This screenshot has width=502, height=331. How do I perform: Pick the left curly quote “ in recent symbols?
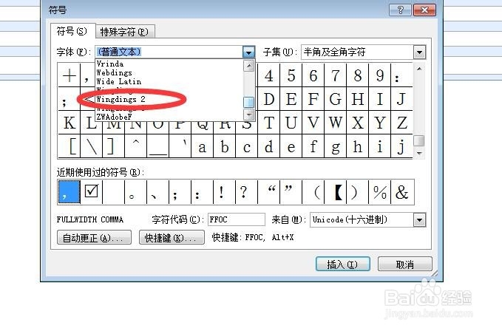[269, 192]
